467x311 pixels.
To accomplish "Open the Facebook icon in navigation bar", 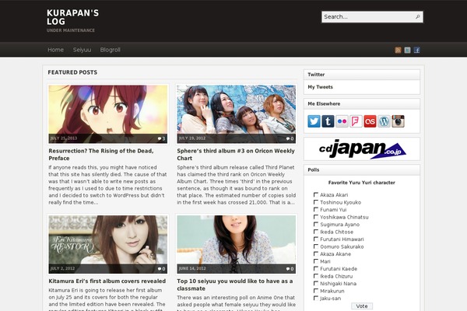I will 417,50.
